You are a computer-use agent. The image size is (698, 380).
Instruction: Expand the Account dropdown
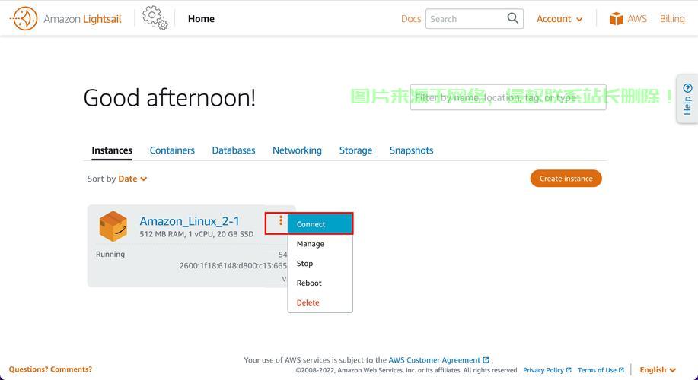click(559, 19)
